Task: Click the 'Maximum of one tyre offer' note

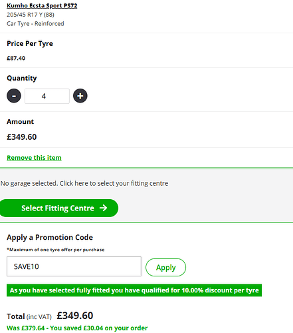Action: pyautogui.click(x=56, y=250)
